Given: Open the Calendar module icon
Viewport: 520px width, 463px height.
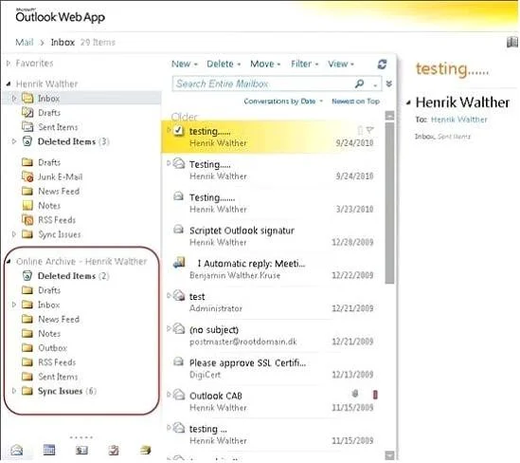Looking at the screenshot, I should pyautogui.click(x=49, y=450).
